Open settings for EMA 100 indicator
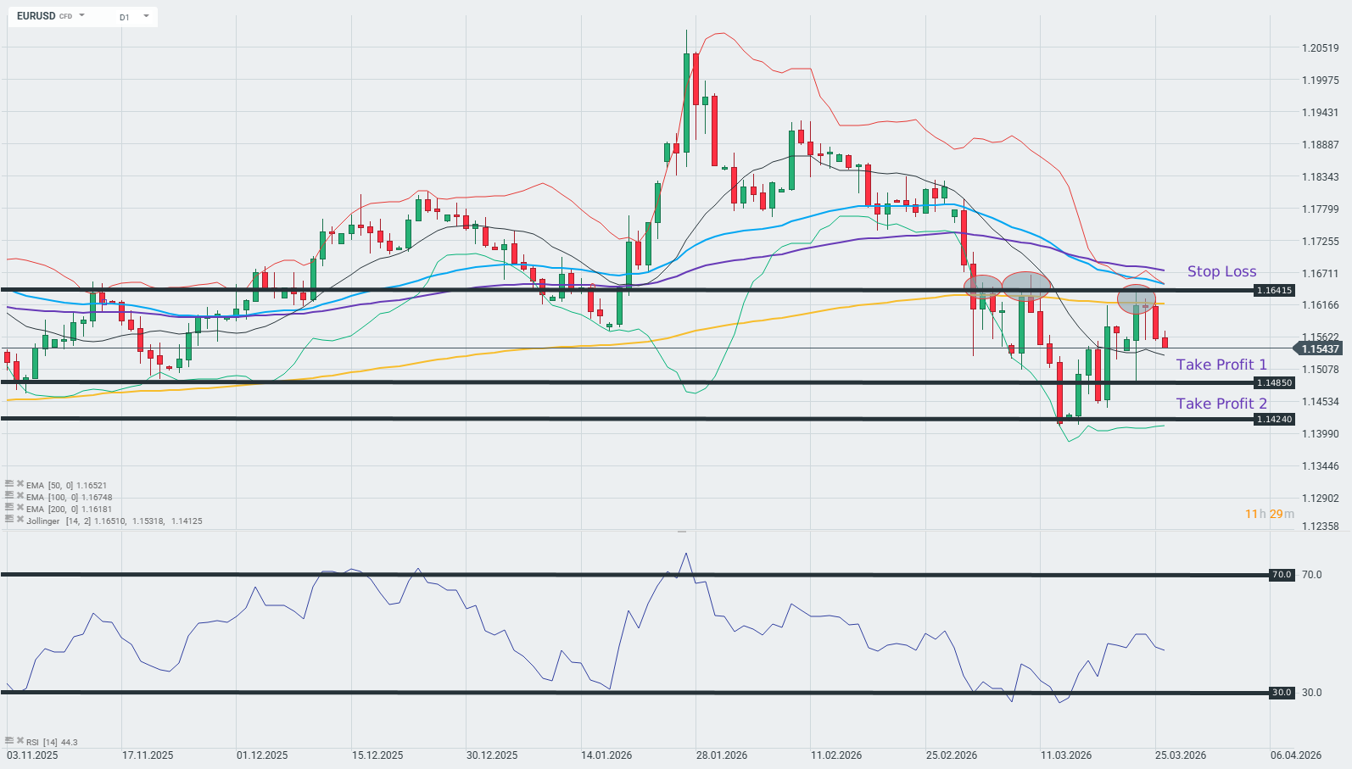The height and width of the screenshot is (769, 1352). point(9,496)
